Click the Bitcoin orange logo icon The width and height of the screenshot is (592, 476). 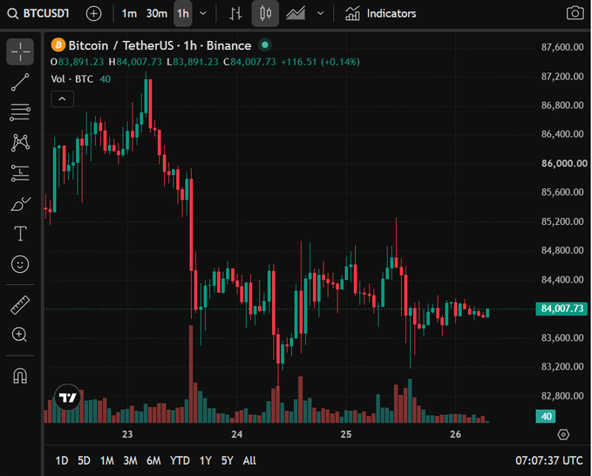pos(58,45)
